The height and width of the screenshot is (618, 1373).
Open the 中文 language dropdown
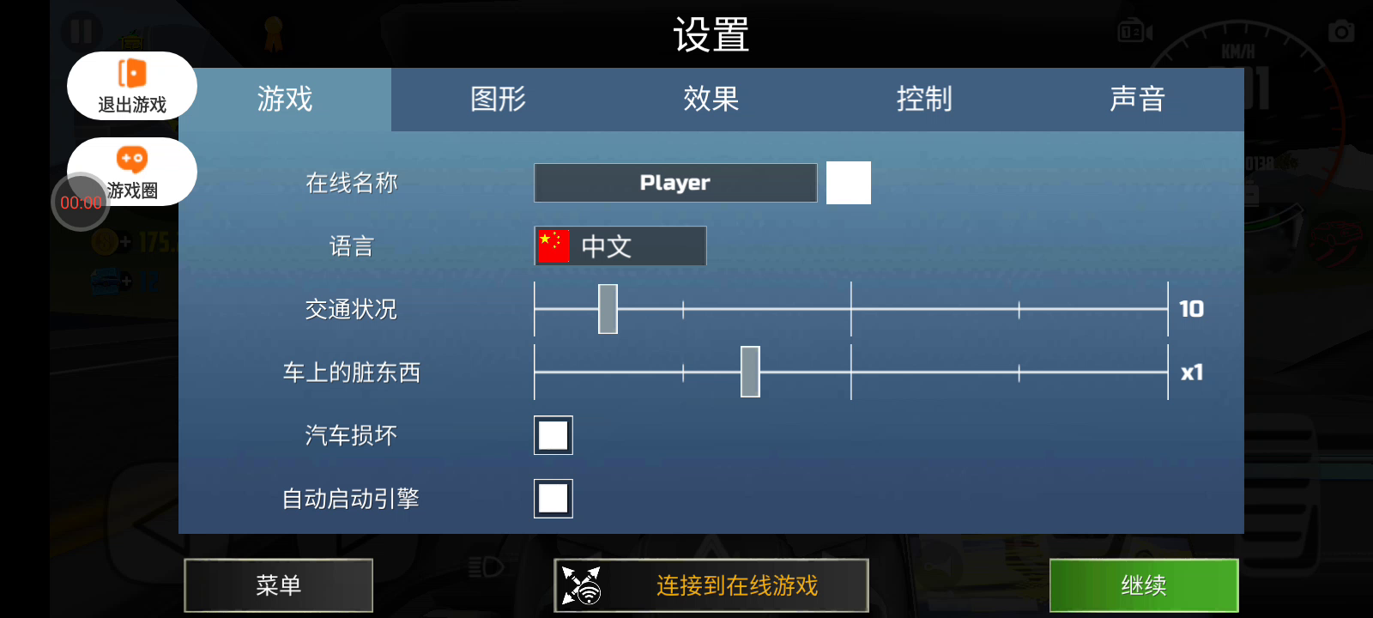coord(620,245)
